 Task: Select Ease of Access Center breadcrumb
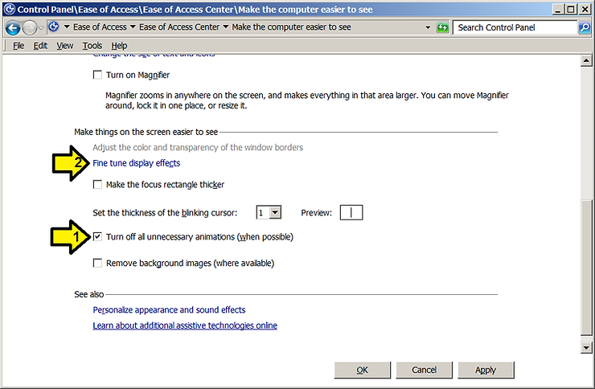click(179, 27)
